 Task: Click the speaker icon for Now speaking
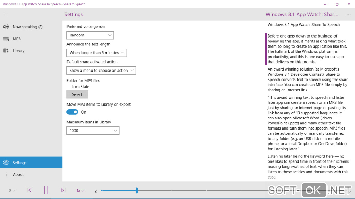[x=6, y=27]
